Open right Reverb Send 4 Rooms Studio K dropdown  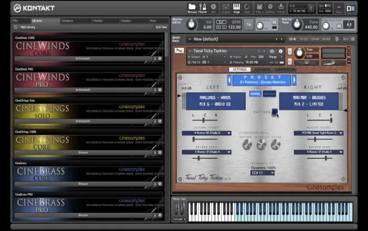click(318, 152)
